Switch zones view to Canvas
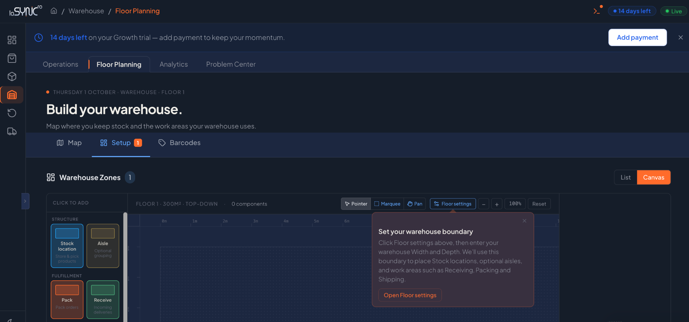689x322 pixels. [654, 177]
